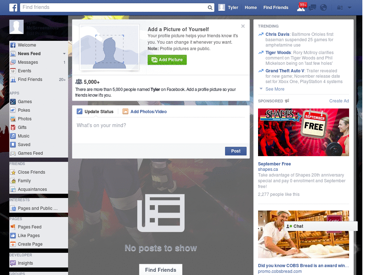Click the Pages and Public icon
The width and height of the screenshot is (367, 275).
tap(13, 208)
